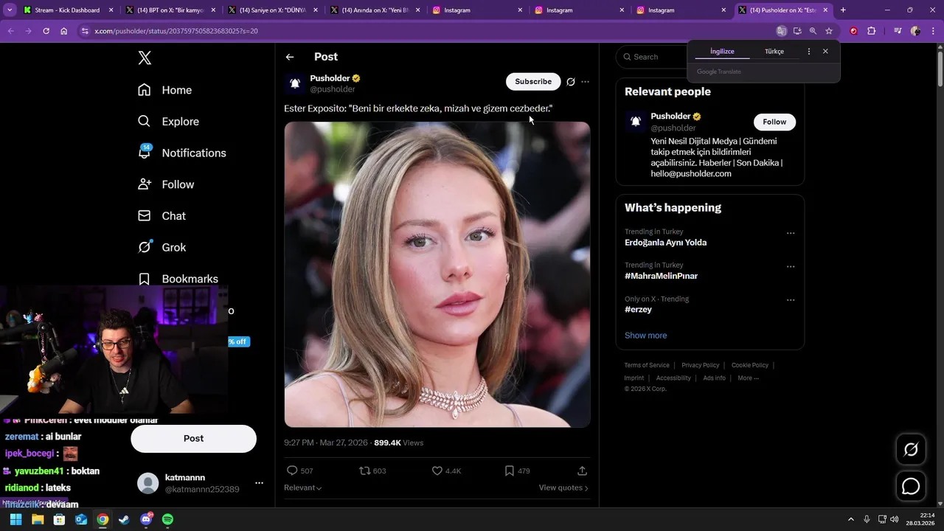
Task: Open Notifications with the 14 badge
Action: pos(181,153)
